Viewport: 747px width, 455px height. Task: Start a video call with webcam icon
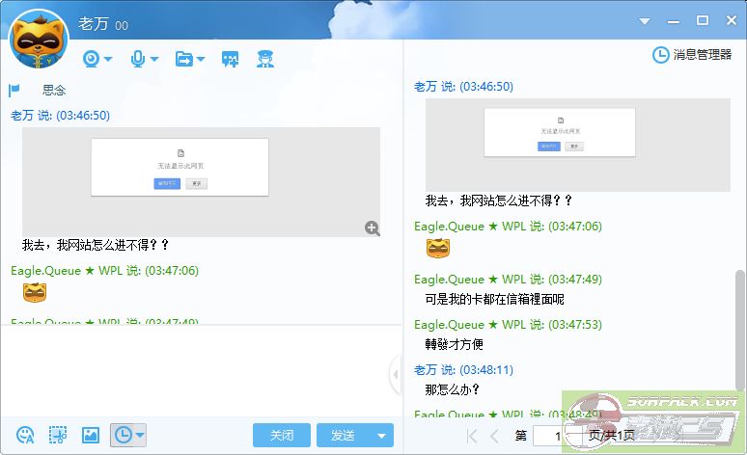click(x=92, y=59)
